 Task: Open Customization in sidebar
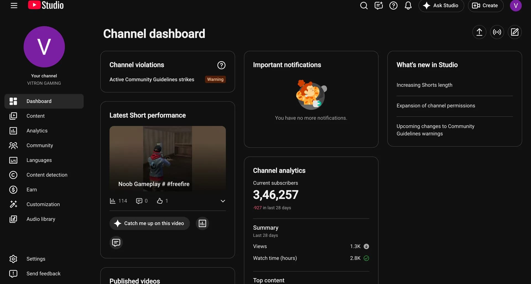coord(44,204)
